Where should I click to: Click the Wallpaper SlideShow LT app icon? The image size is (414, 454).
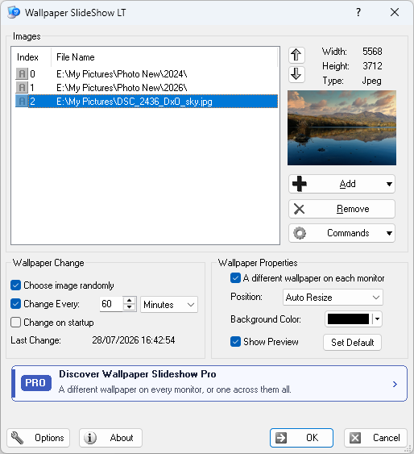click(x=14, y=12)
